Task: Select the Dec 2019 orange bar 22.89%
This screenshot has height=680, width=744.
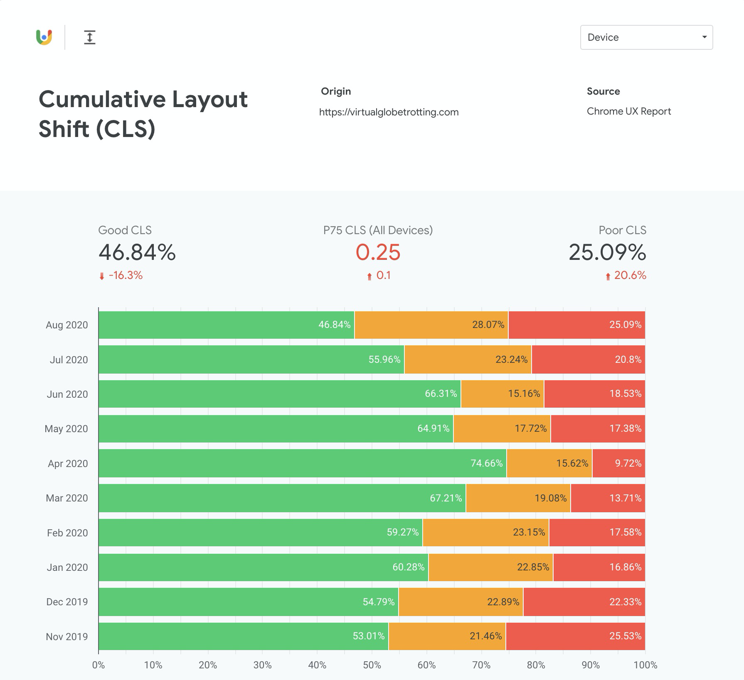Action: 461,602
